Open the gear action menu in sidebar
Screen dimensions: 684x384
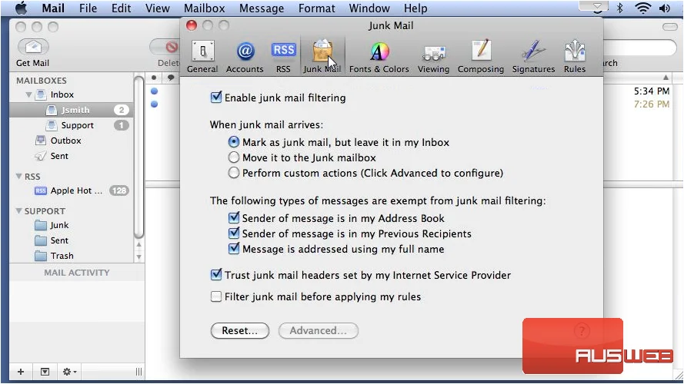click(x=69, y=372)
